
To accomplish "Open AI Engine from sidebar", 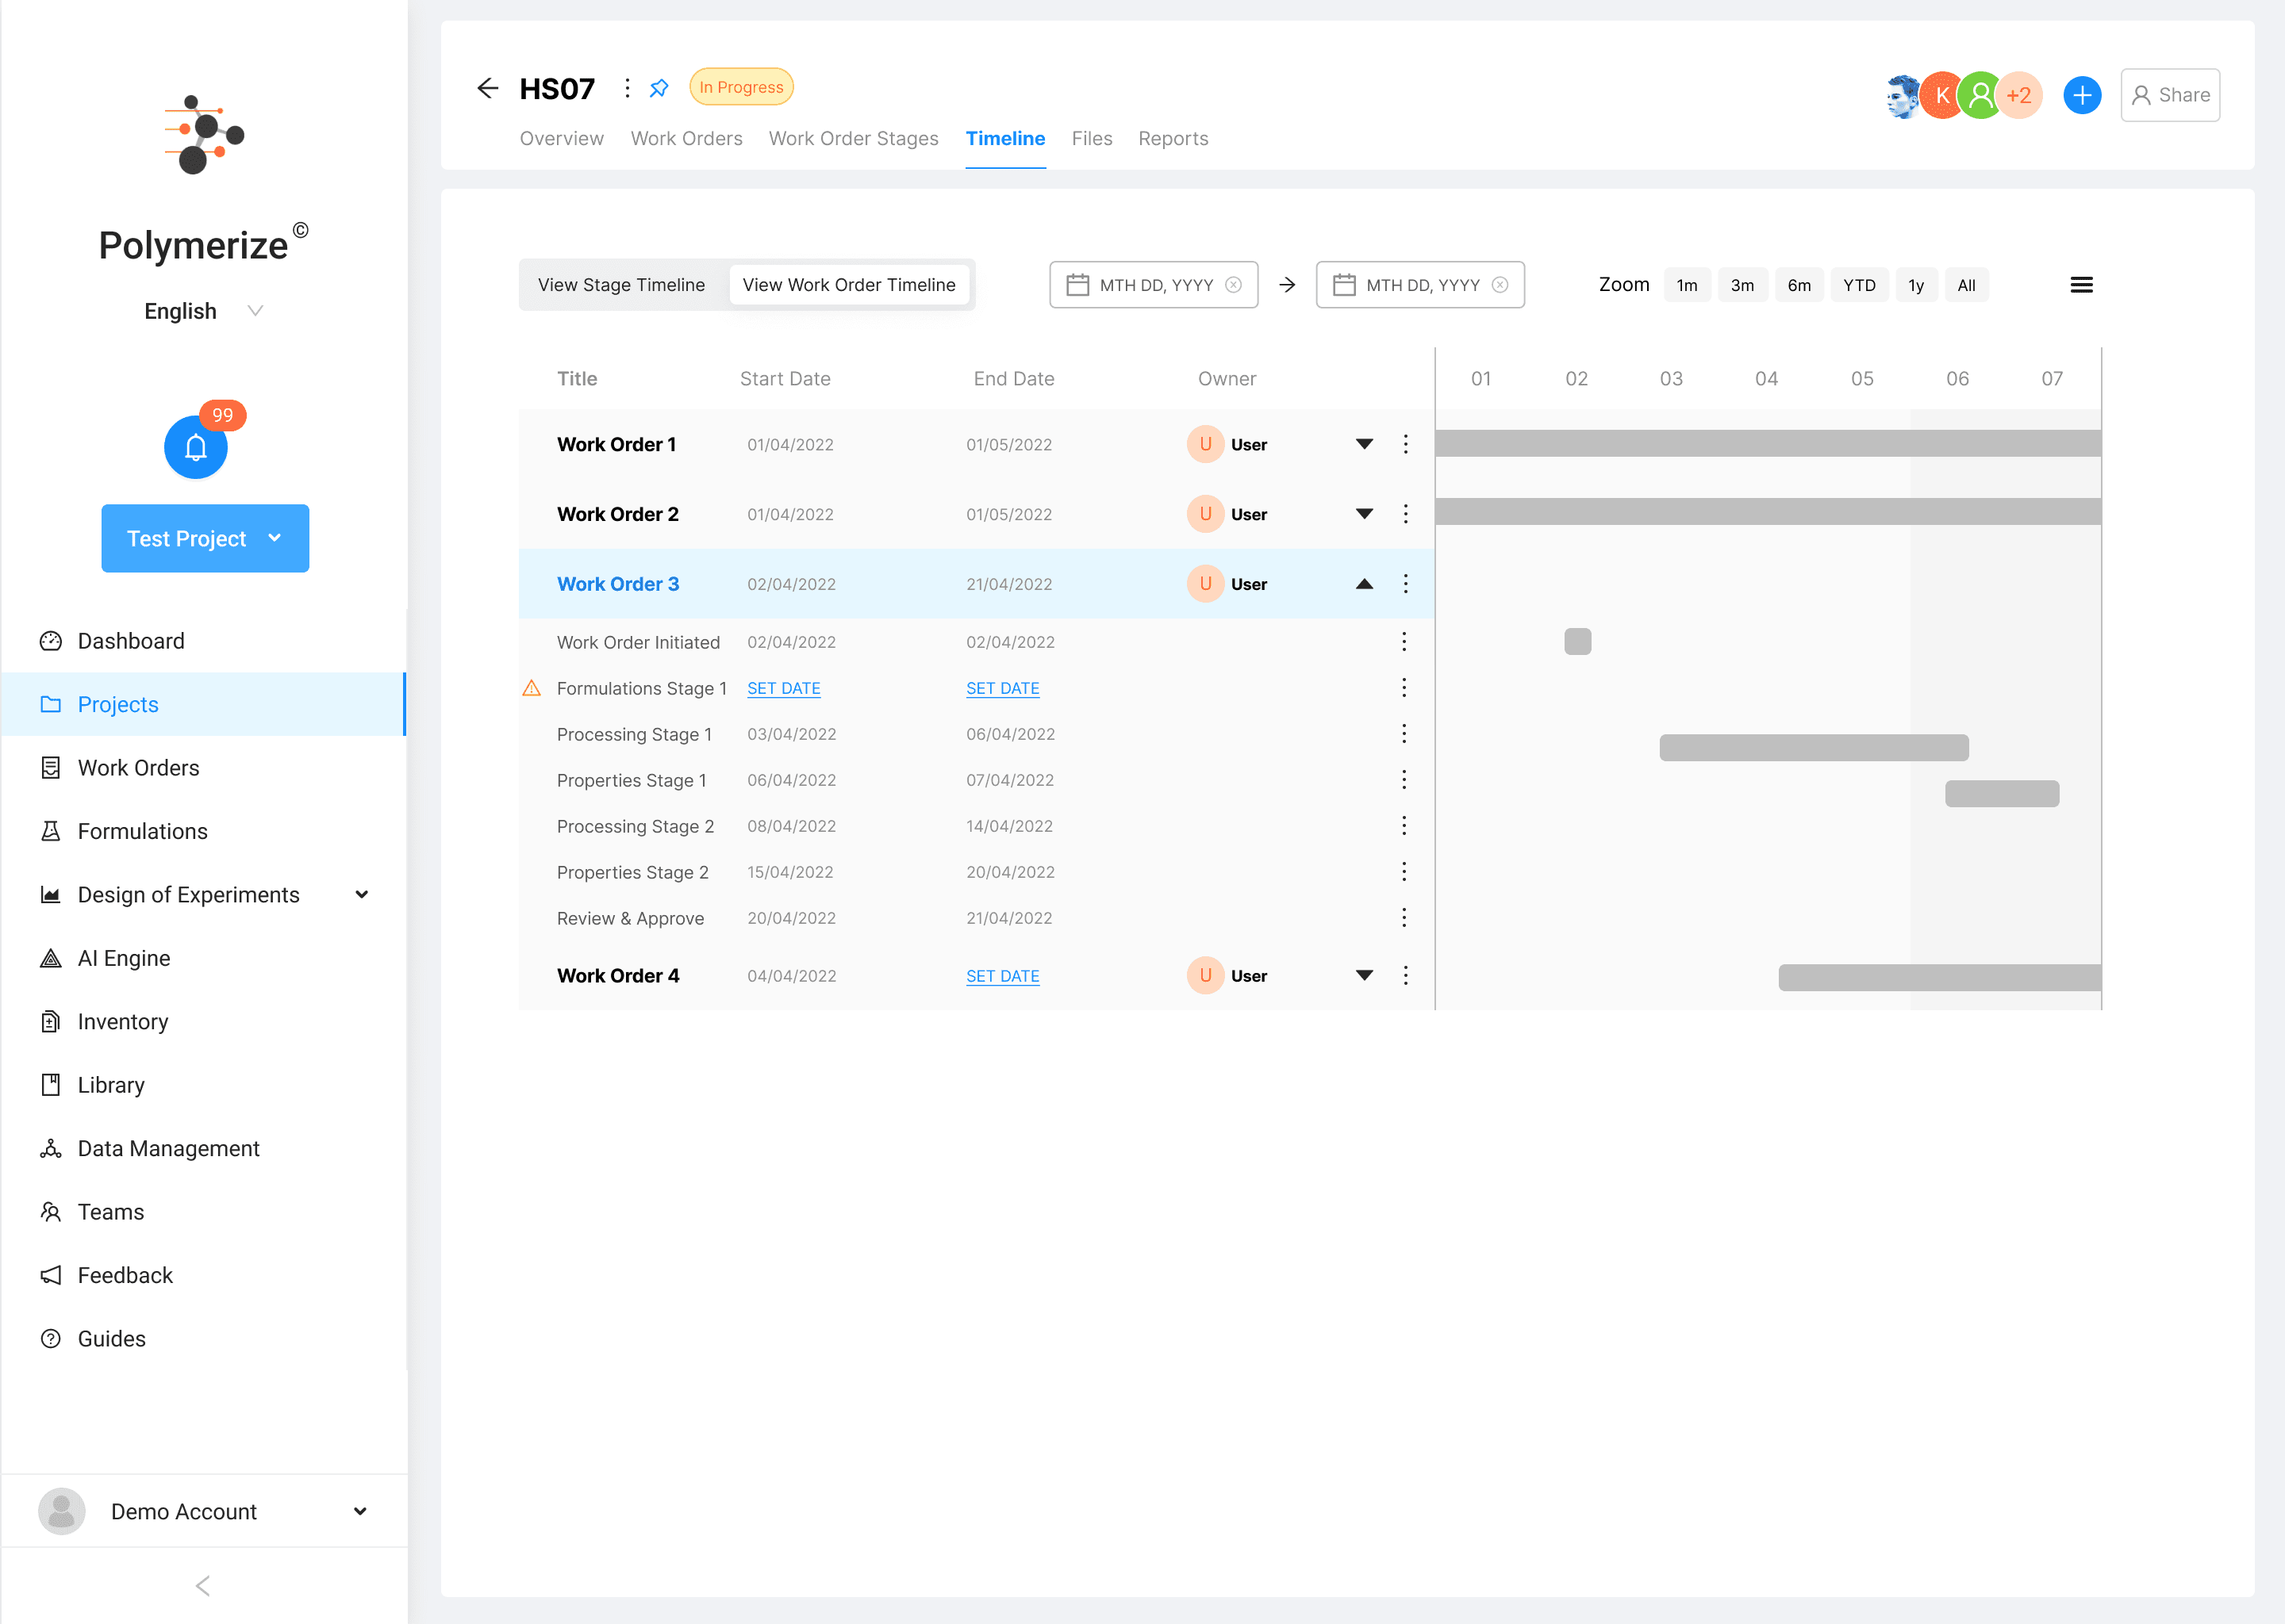I will pos(124,958).
